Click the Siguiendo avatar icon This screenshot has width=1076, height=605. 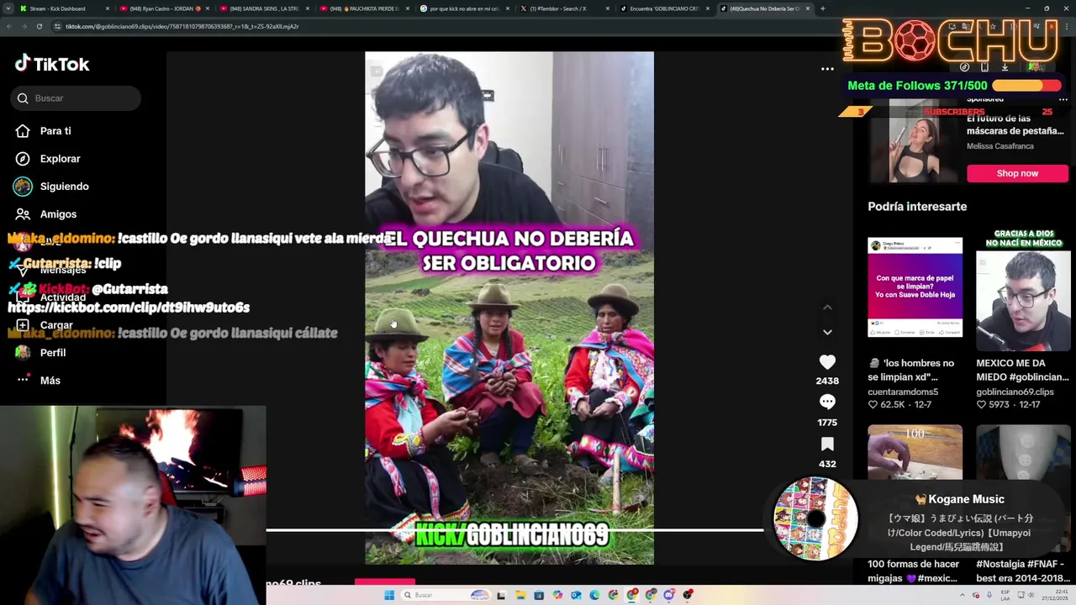[23, 187]
